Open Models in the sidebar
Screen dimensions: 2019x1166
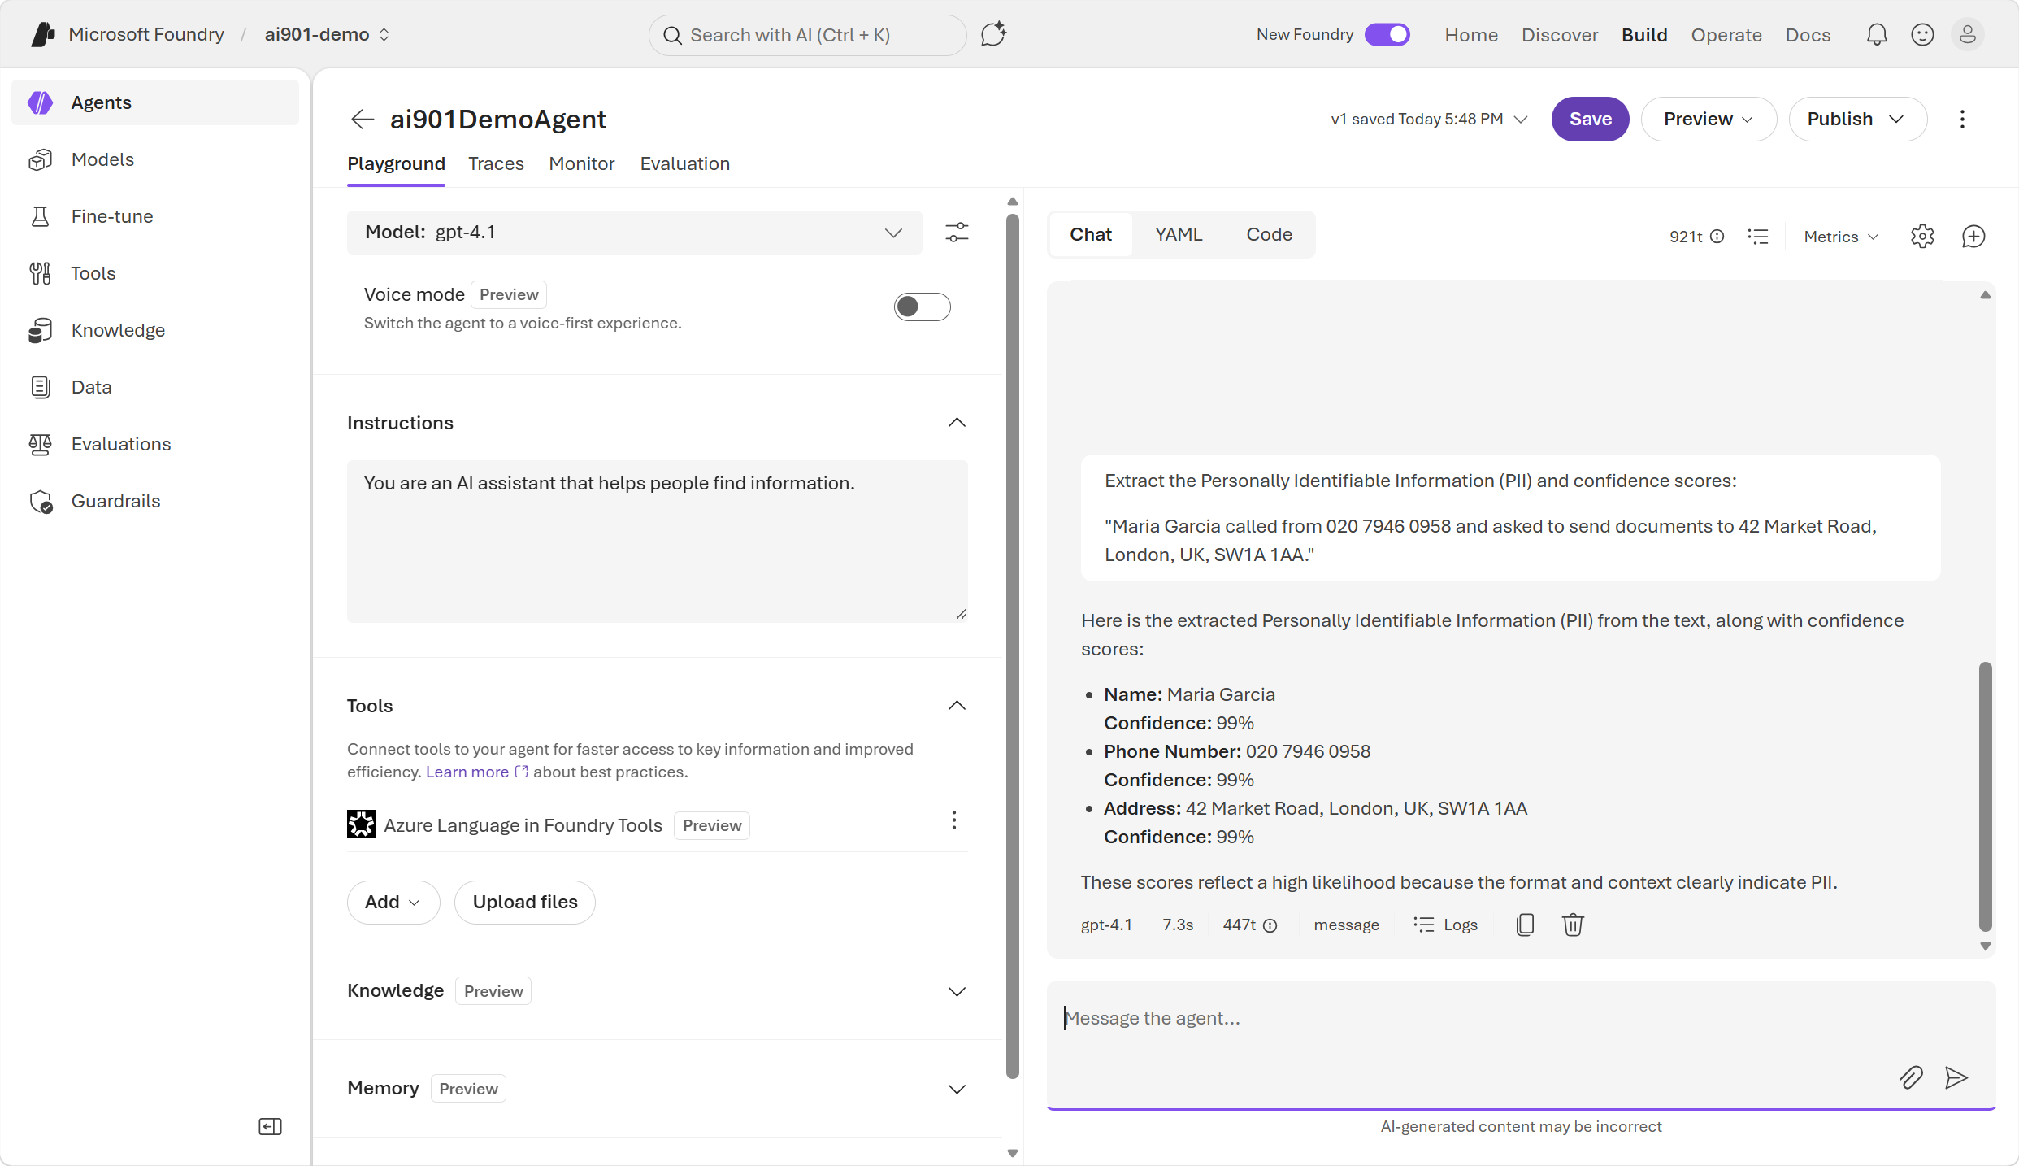click(155, 159)
